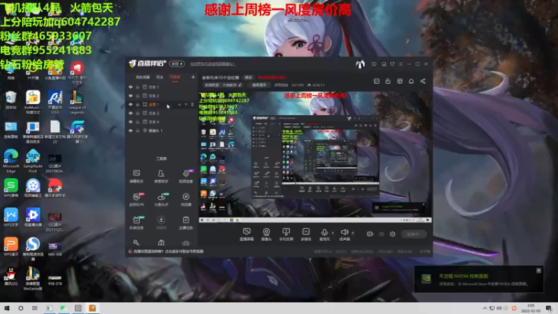The height and width of the screenshot is (314, 558).
Task: Click the cloud tool icon in toolbox
Action: (186, 243)
